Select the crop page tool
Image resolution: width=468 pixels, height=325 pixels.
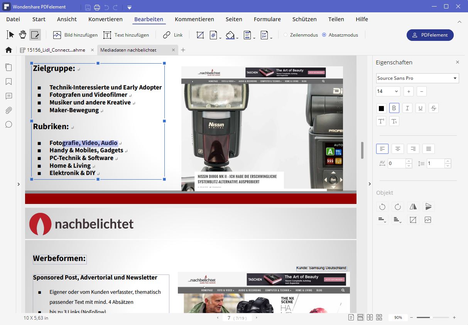click(x=200, y=35)
